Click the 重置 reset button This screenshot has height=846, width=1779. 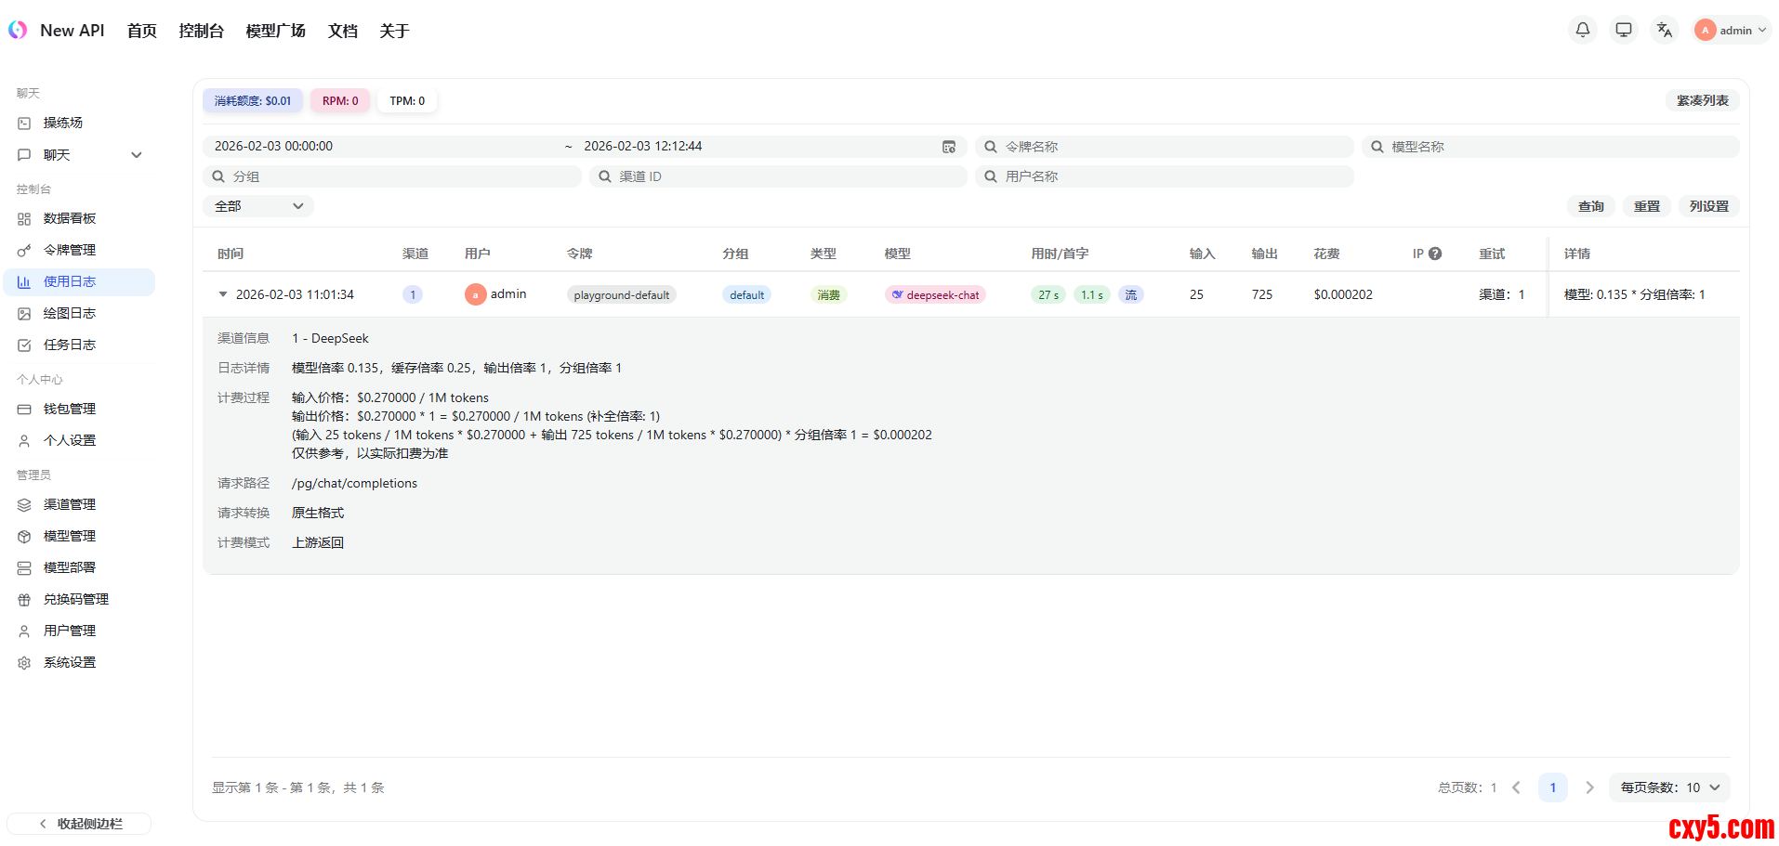pos(1646,206)
